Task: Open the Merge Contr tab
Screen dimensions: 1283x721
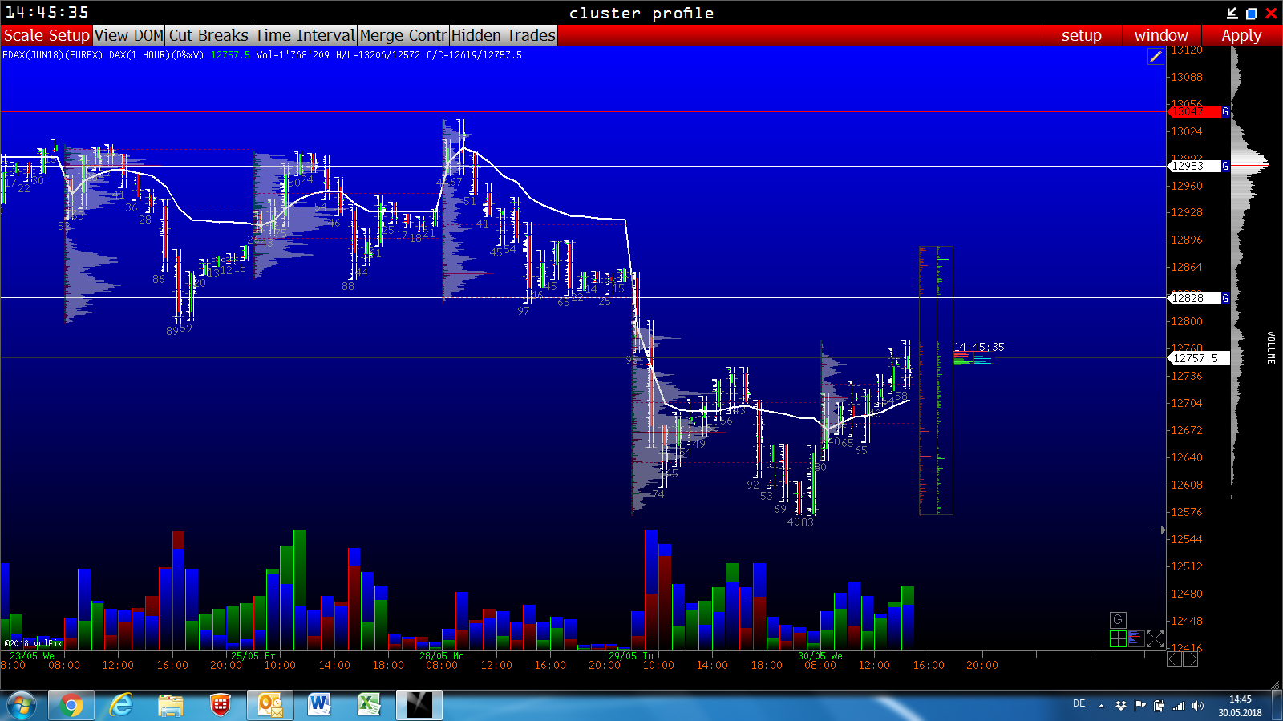Action: pos(403,35)
